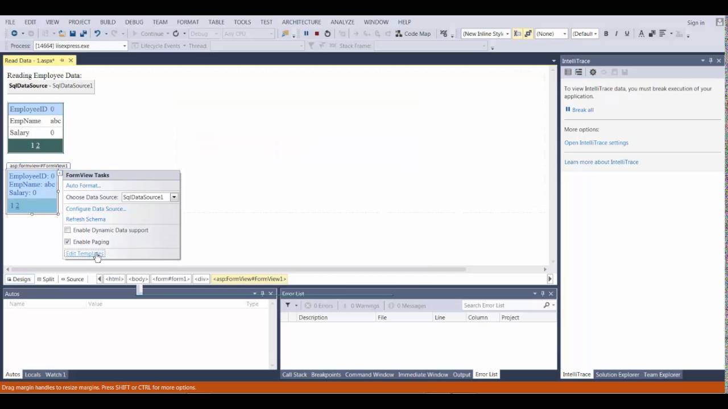Switch to the Locals tab
This screenshot has width=728, height=409.
32,374
